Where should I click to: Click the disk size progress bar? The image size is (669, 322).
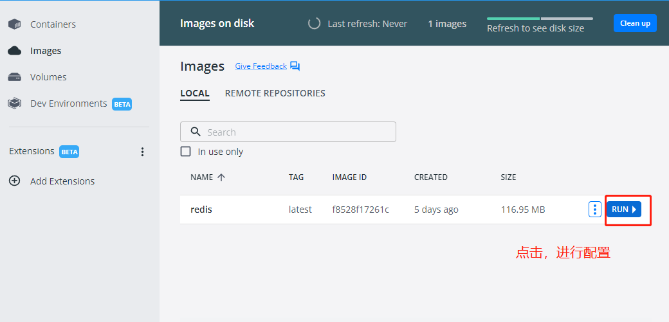click(x=540, y=19)
